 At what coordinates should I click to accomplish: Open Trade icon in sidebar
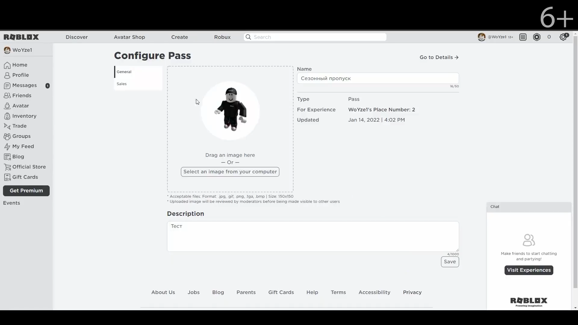(7, 126)
